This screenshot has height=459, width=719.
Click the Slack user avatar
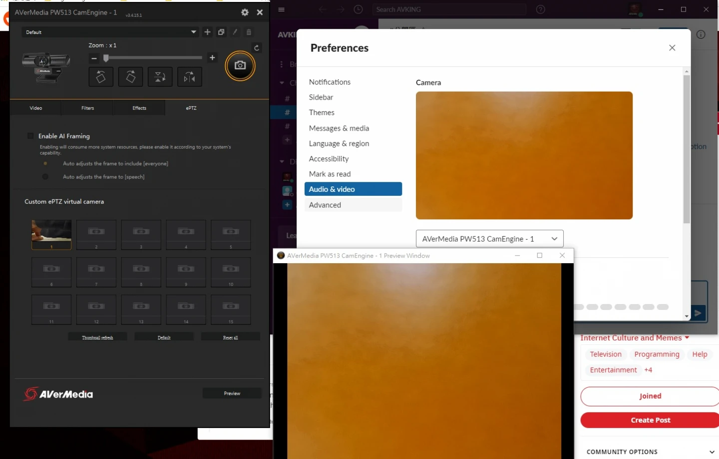[x=635, y=9]
